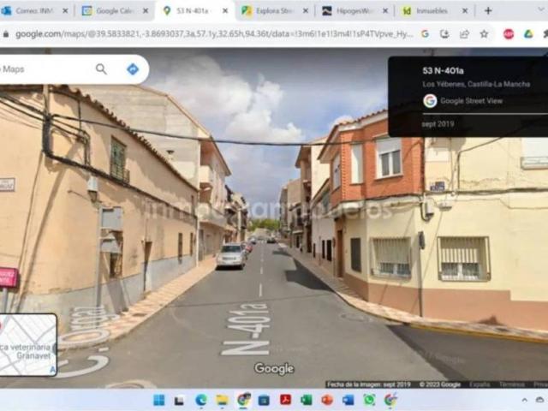Launch Microsoft Edge from taskbar
Screen dimensions: 548x411
pos(201,400)
